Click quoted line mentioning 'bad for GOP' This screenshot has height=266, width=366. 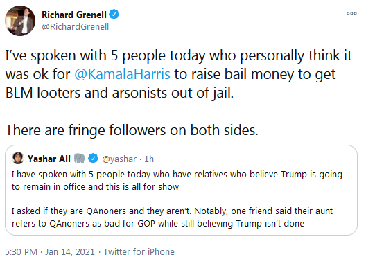[158, 224]
